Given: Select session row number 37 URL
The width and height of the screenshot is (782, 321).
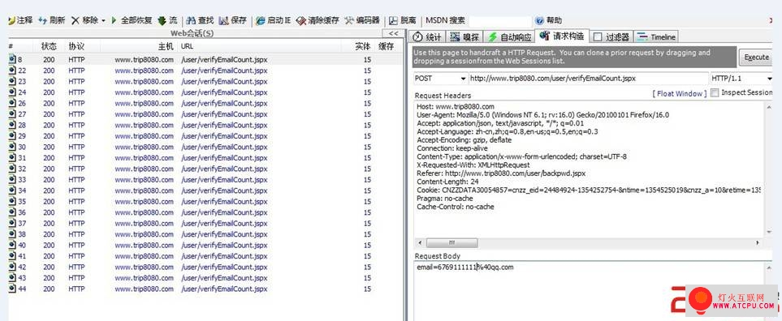Looking at the screenshot, I should [224, 224].
